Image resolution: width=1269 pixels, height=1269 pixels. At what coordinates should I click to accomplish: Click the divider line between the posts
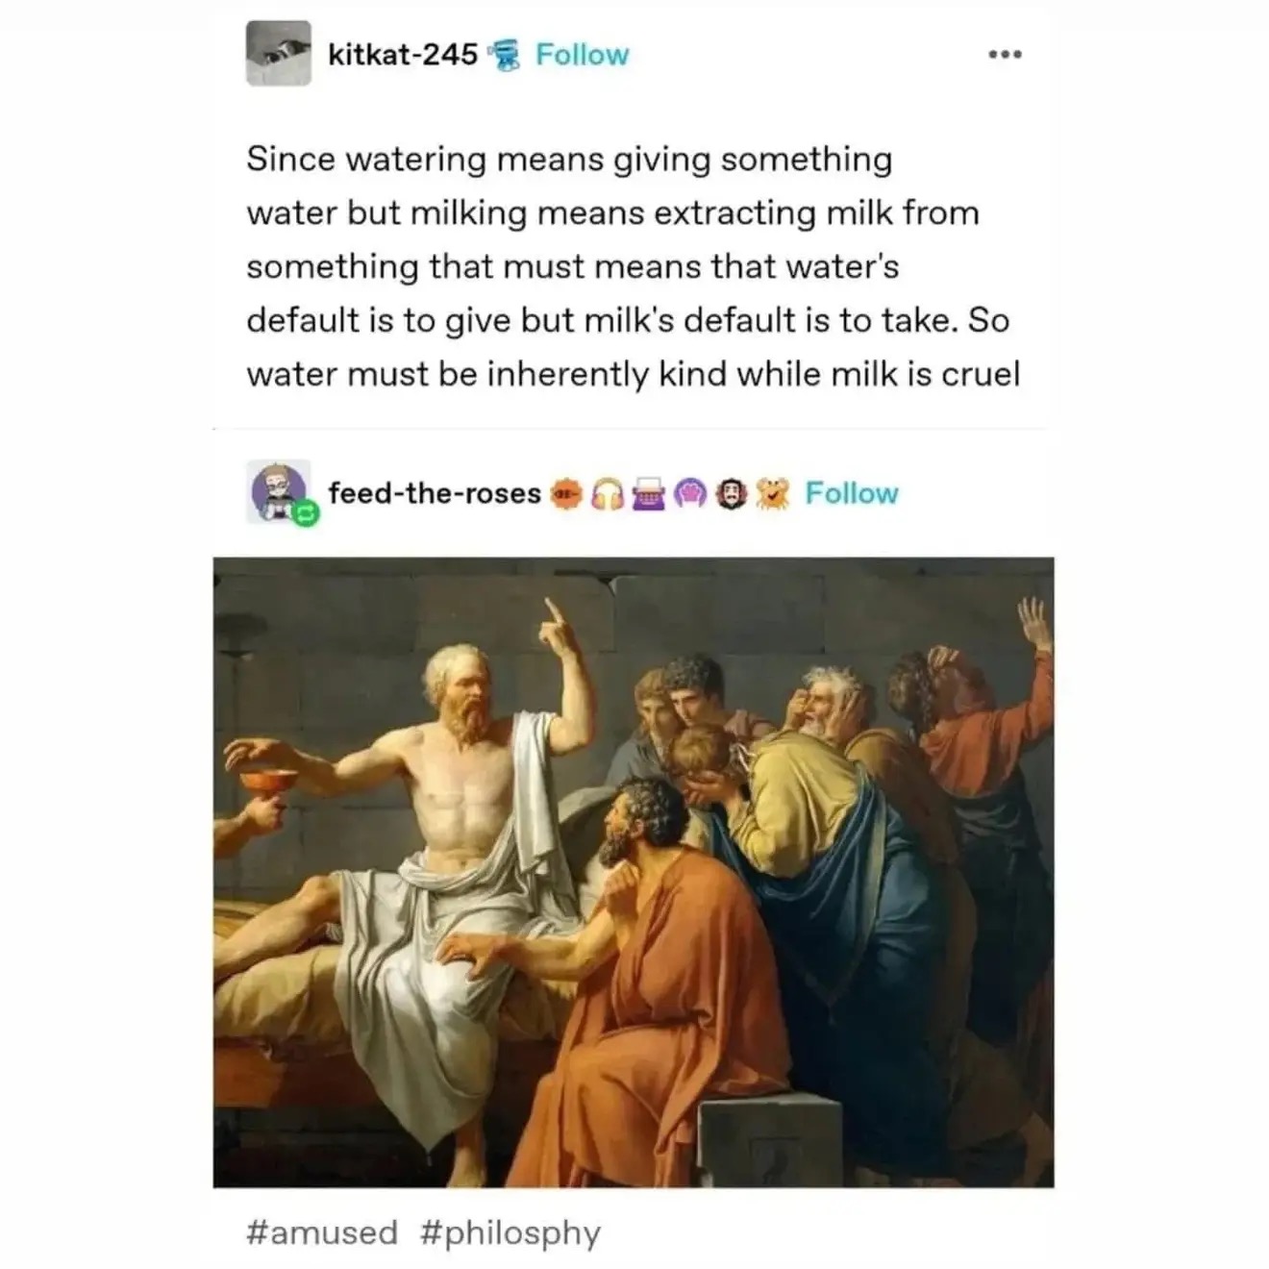[629, 429]
